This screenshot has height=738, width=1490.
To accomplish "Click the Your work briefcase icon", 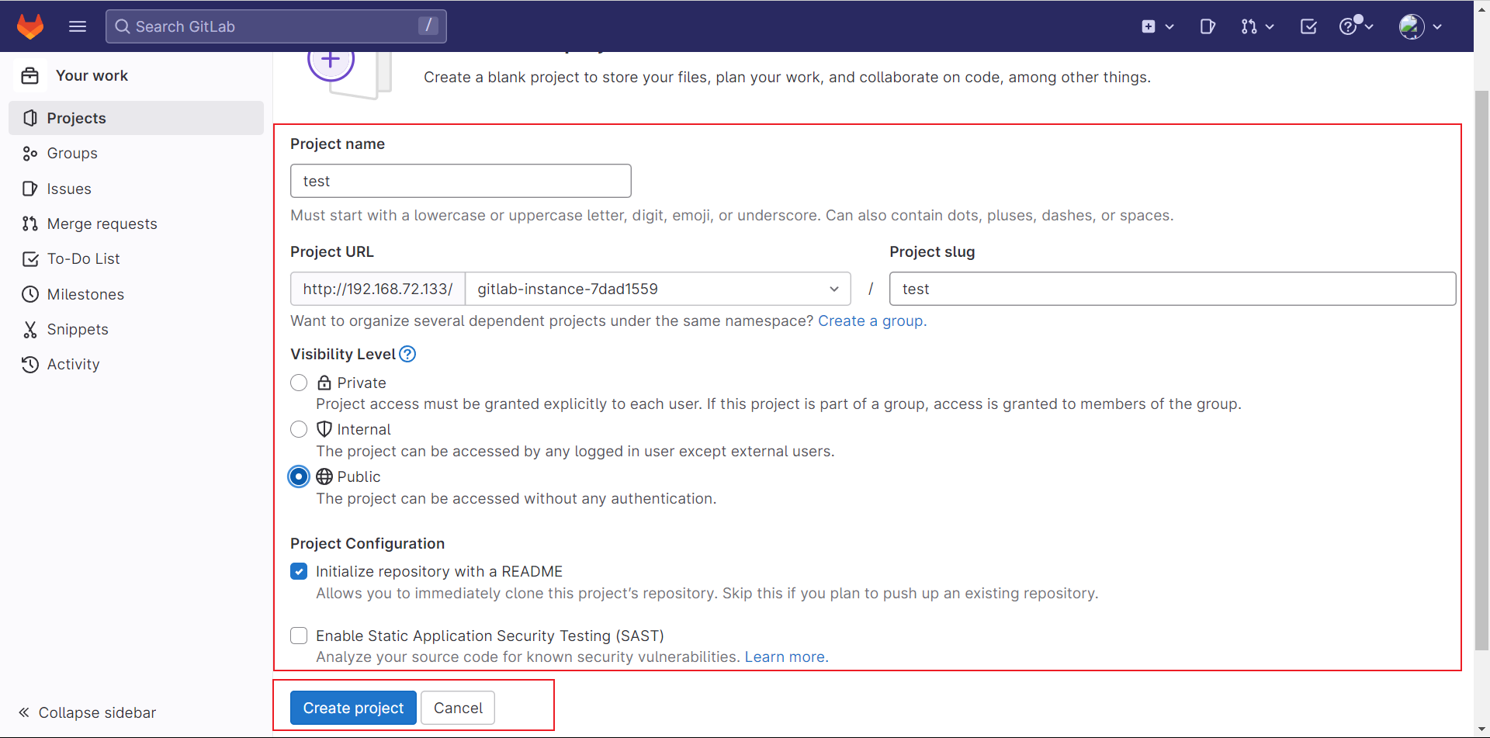I will 30,76.
